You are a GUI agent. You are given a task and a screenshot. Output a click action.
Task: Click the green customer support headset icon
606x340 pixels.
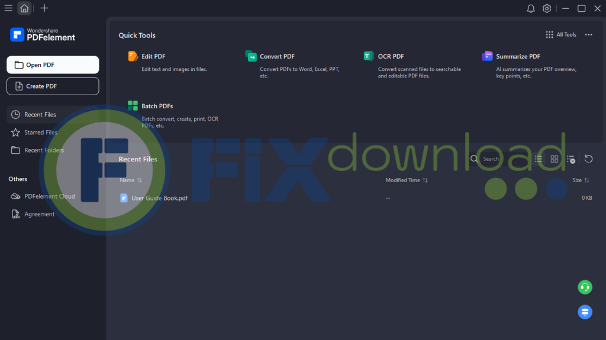click(x=585, y=287)
